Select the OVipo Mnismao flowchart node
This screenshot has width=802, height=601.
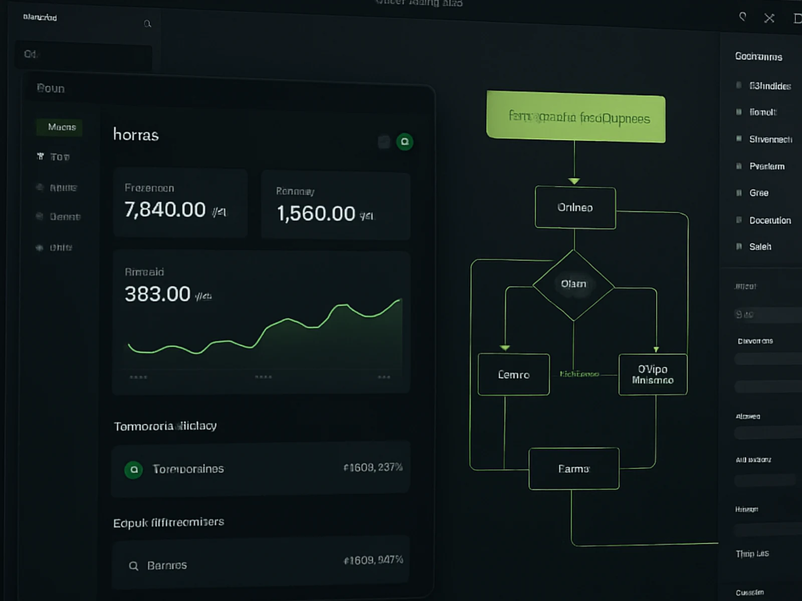point(653,375)
